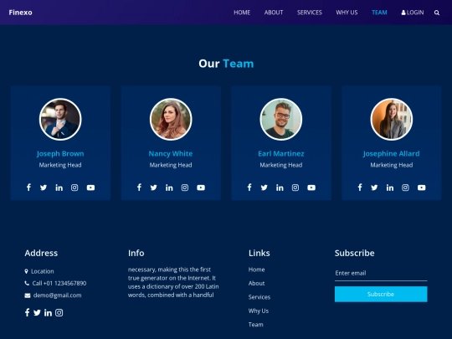452x339 pixels.
Task: Click Josephine Allard's profile photo
Action: (392, 120)
